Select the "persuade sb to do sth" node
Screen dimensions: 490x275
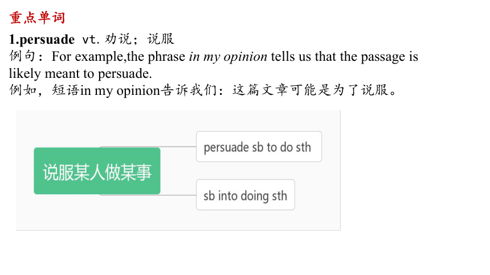259,147
